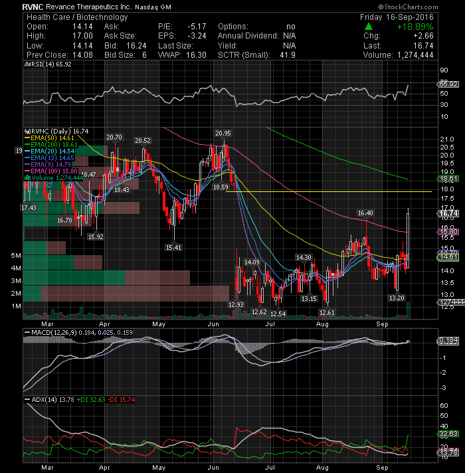Click the SCTR (Small) value 41.9
Image resolution: width=465 pixels, height=473 pixels.
288,55
